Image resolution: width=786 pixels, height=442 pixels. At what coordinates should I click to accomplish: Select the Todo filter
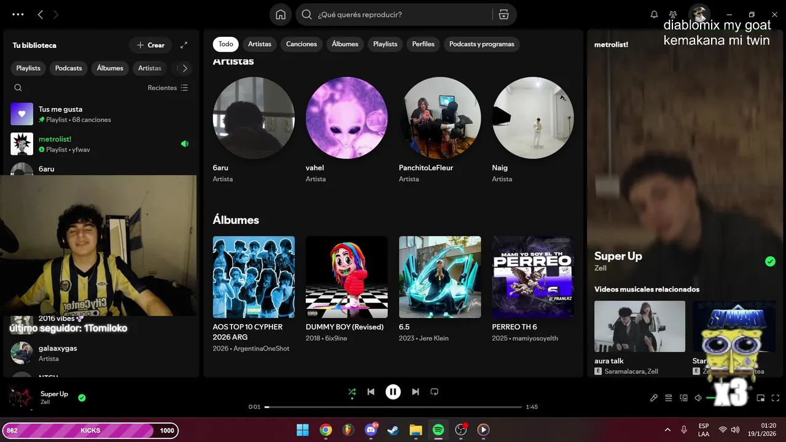[226, 44]
